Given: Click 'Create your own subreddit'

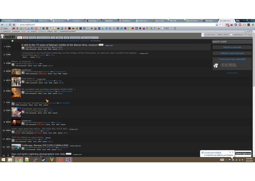Looking at the screenshot, I should pos(232,59).
